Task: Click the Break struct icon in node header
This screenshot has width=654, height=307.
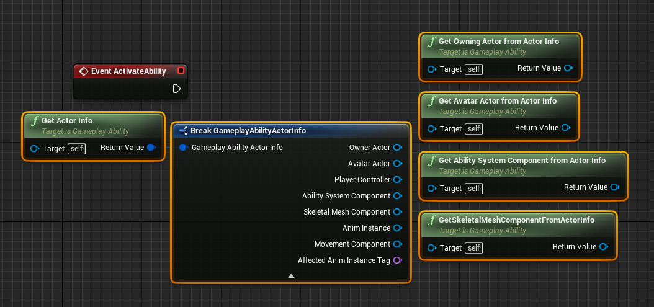Action: tap(183, 131)
